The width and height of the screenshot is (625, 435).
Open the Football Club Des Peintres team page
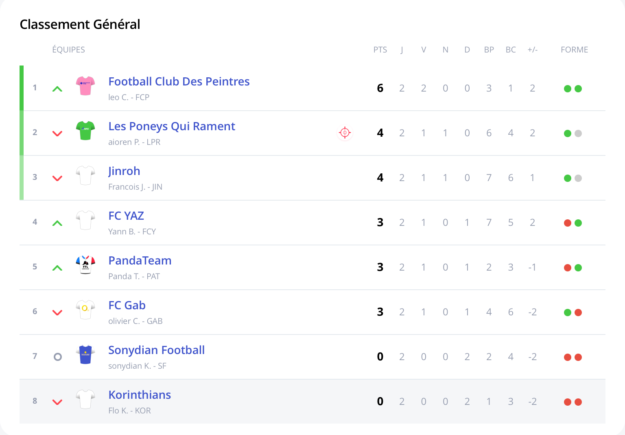(179, 81)
